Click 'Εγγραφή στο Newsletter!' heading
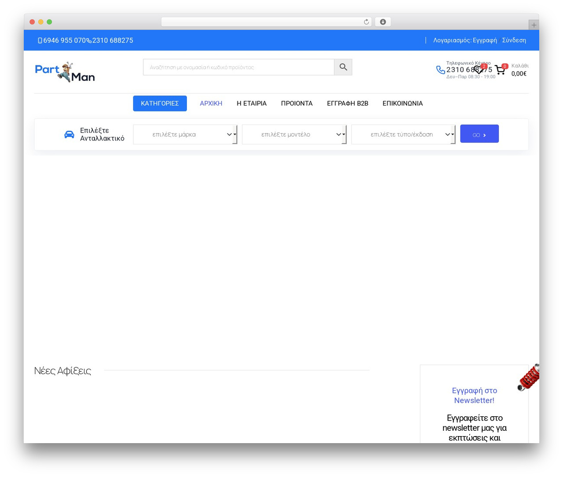Screen dimensions: 563x477 [474, 395]
